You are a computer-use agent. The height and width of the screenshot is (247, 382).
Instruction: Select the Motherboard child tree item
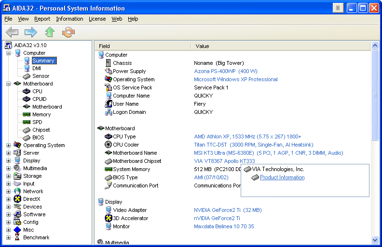coord(47,107)
